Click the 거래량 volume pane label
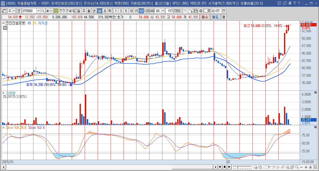Image resolution: width=319 pixels, height=171 pixels. (10, 93)
